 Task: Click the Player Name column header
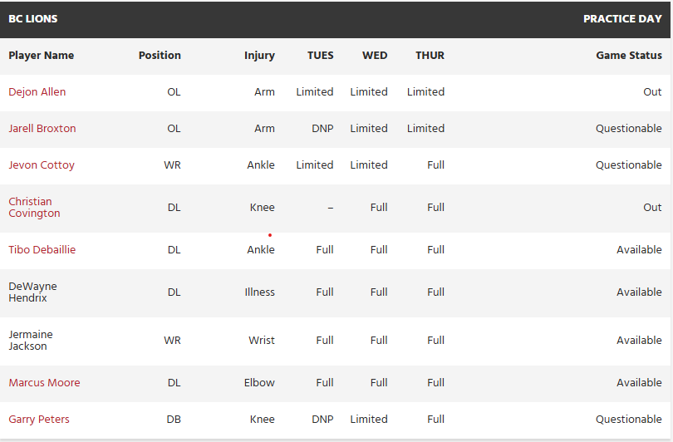pos(42,56)
